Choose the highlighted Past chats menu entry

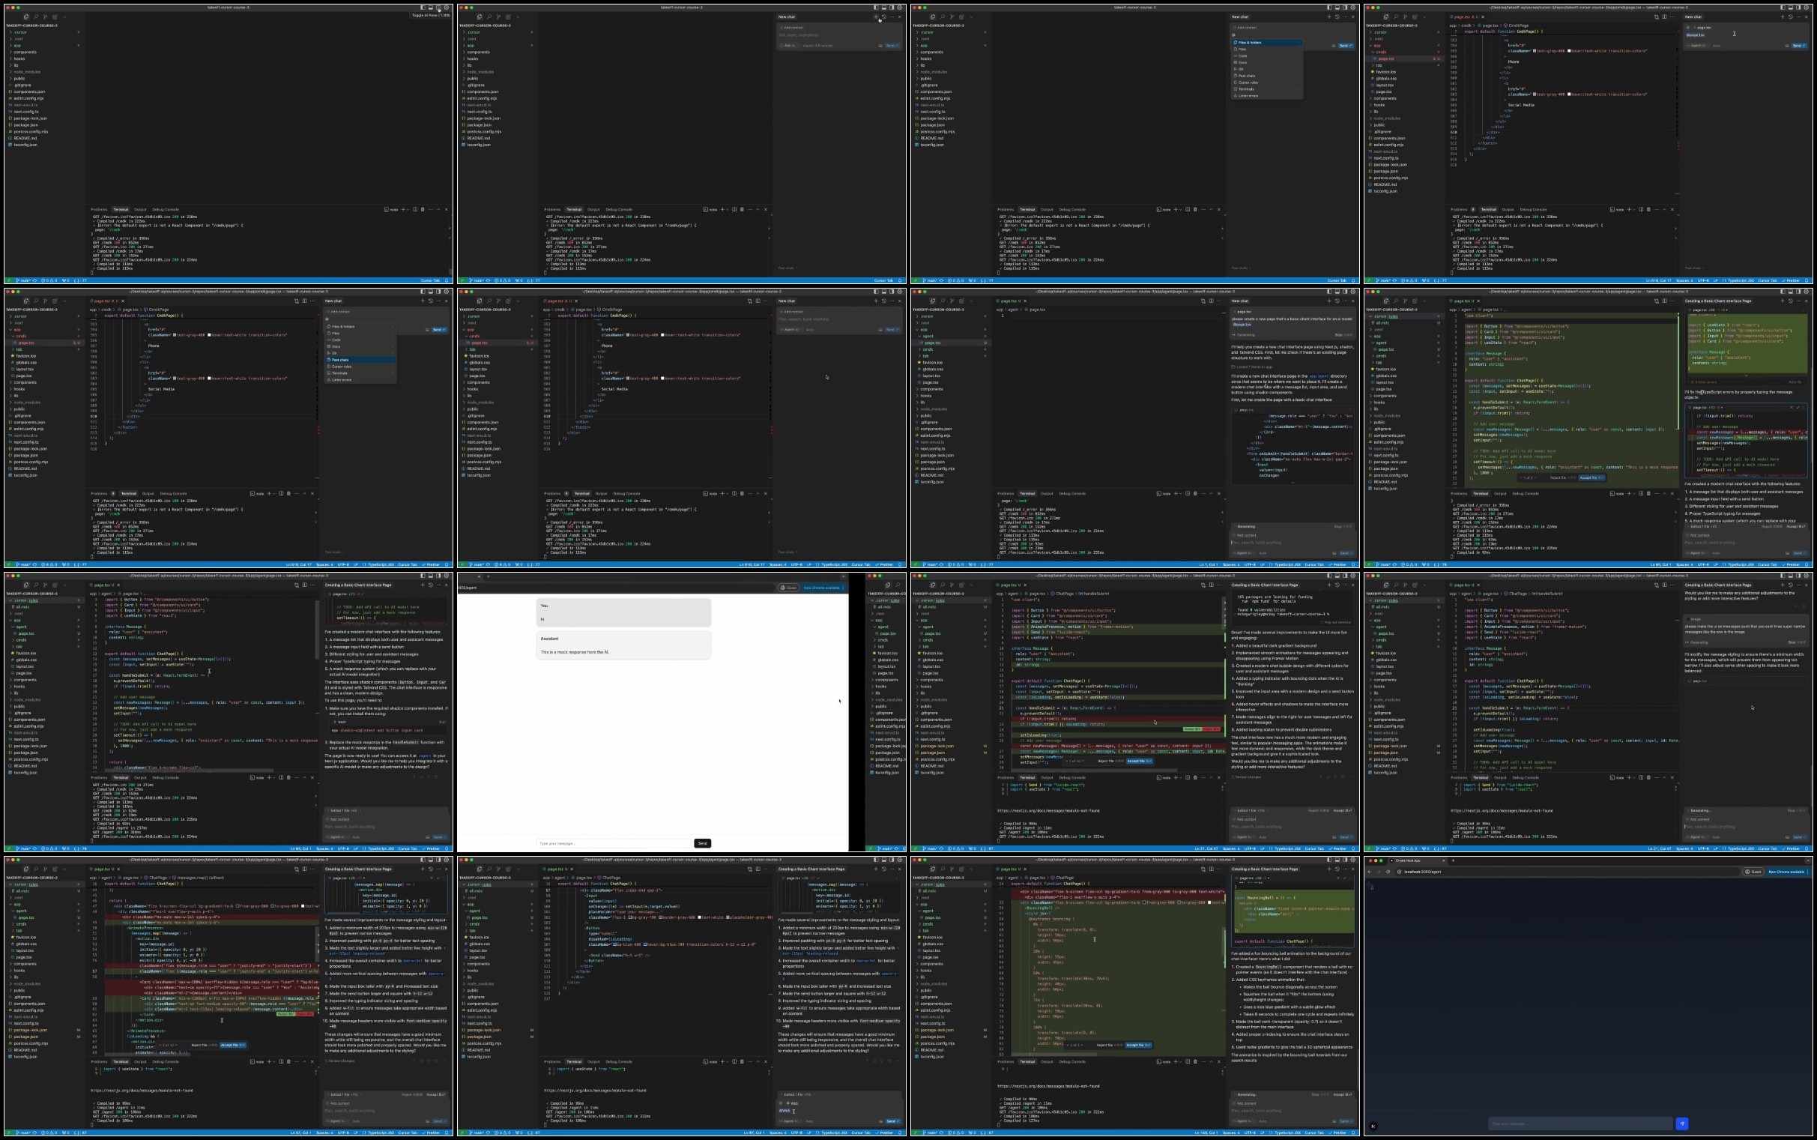click(360, 360)
